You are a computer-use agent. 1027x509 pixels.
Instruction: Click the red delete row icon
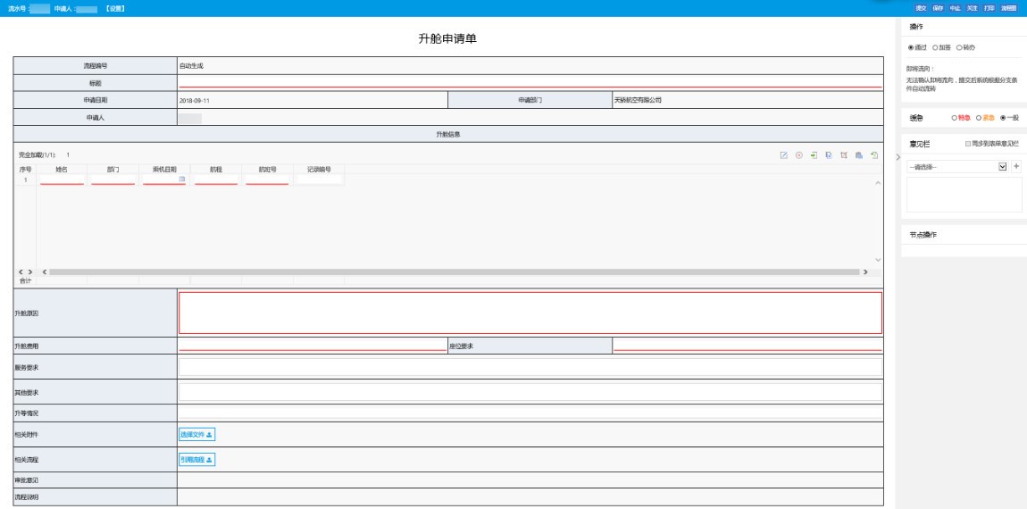pyautogui.click(x=798, y=155)
